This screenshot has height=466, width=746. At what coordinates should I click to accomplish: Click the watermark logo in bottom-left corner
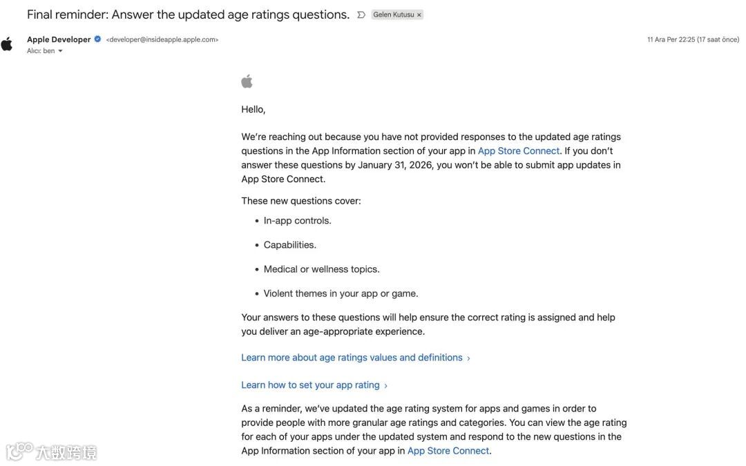pyautogui.click(x=51, y=452)
